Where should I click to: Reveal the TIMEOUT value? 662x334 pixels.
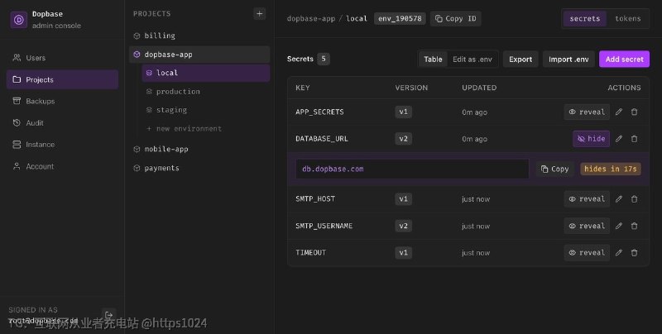point(587,253)
